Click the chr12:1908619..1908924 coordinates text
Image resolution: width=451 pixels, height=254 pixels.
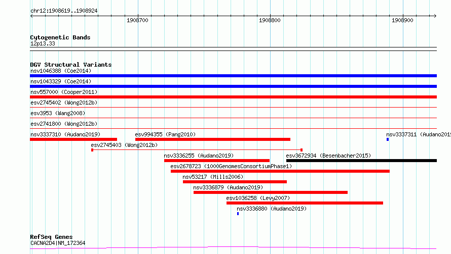tap(64, 11)
